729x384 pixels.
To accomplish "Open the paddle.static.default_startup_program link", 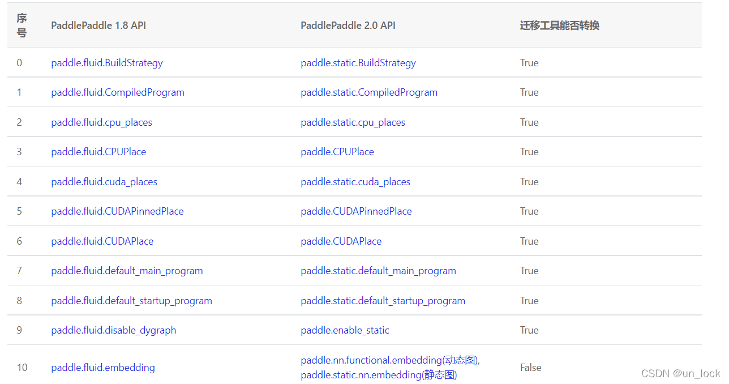I will coord(383,301).
